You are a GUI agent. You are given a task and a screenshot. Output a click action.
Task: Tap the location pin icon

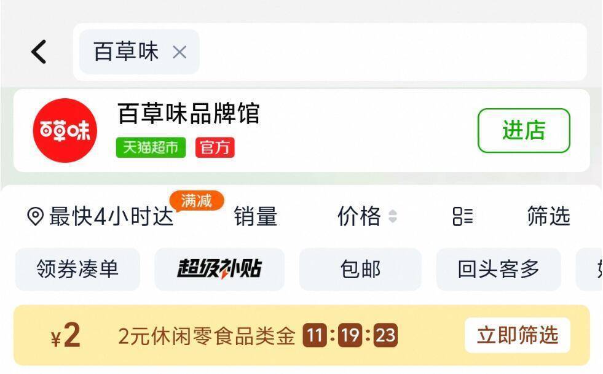[x=35, y=216]
